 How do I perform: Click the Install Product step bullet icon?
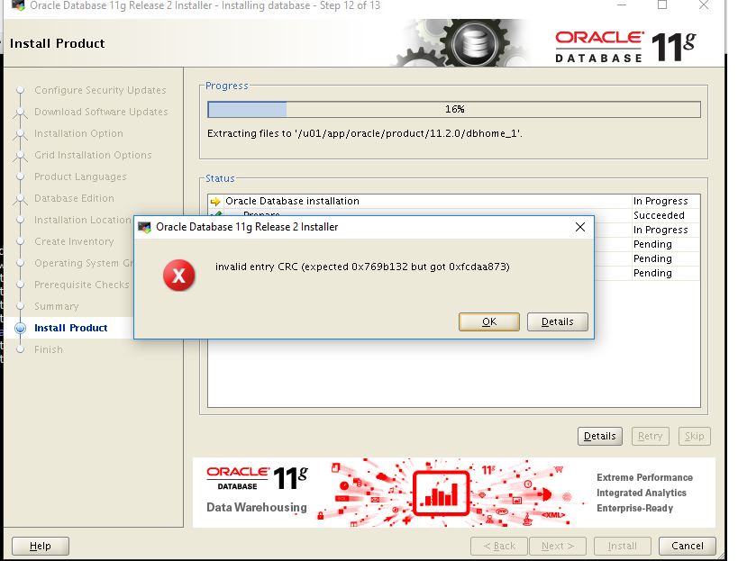pos(20,328)
